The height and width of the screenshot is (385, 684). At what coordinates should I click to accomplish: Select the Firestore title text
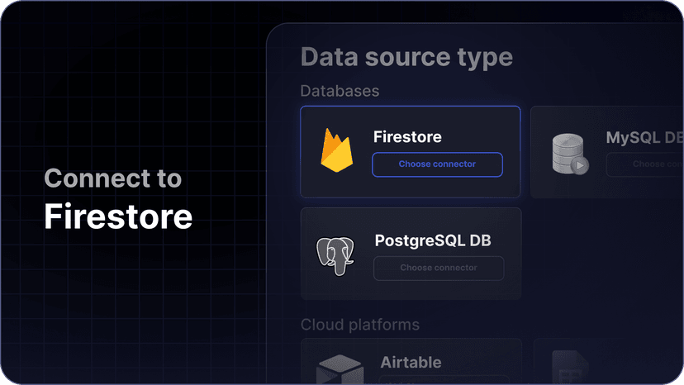(407, 137)
